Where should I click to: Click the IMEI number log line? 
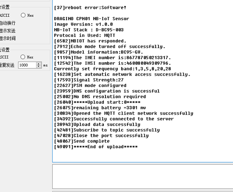pos(112,58)
